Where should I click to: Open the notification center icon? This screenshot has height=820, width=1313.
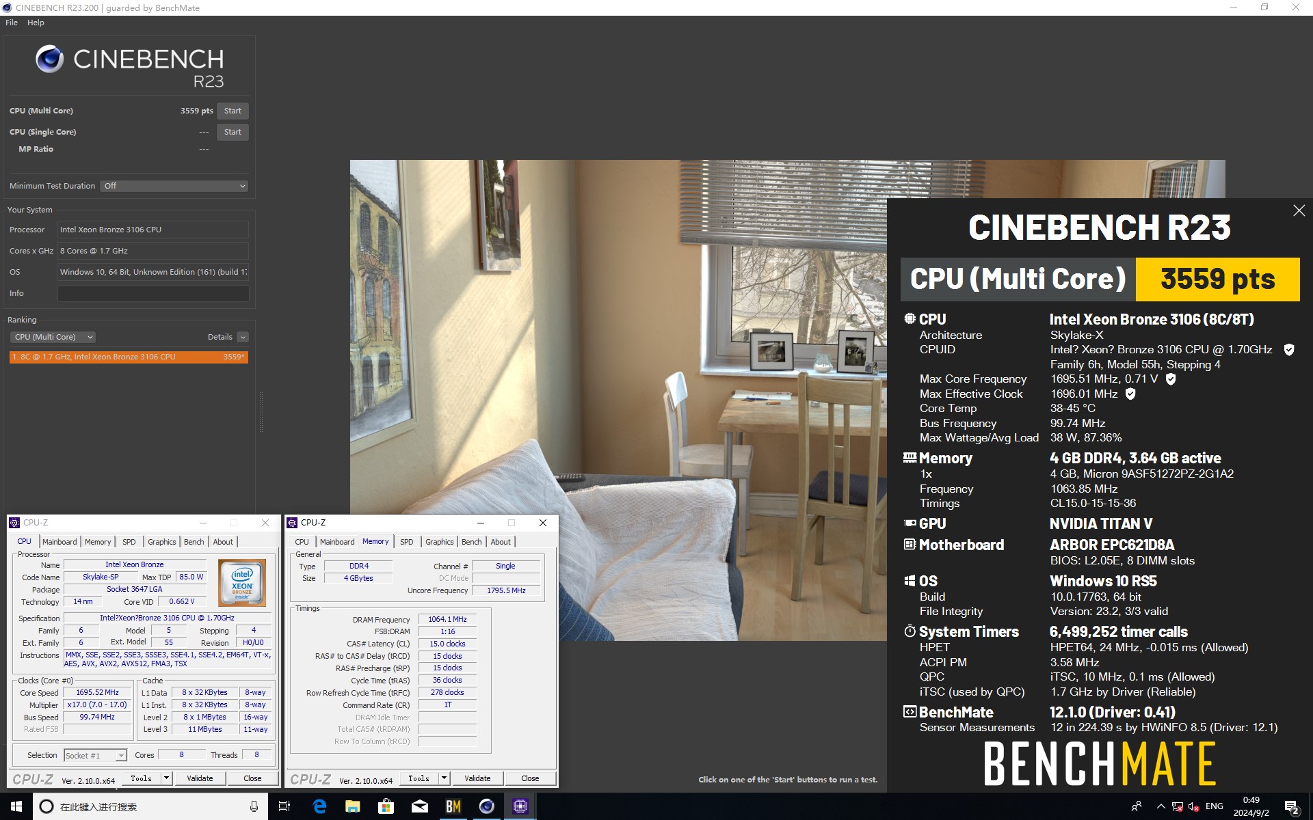[x=1292, y=807]
